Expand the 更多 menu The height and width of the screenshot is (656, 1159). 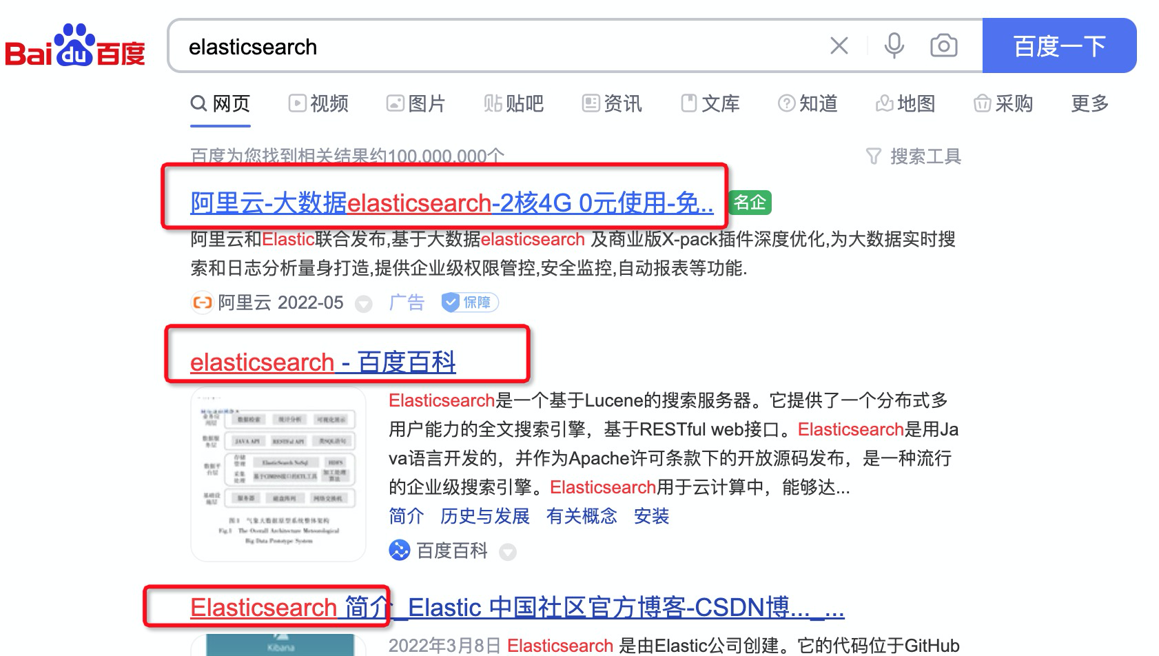coord(1090,104)
